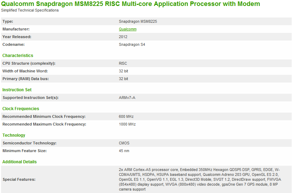Click the special features text beginning '2x ARM Cortex-A5'
Screen dimensions: 292x193
click(x=200, y=179)
